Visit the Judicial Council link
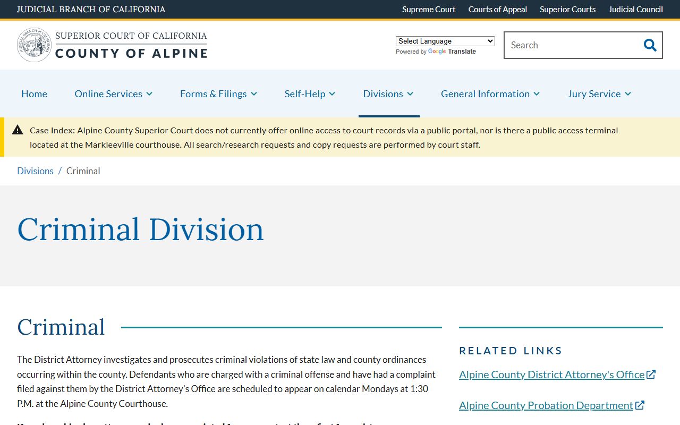Image resolution: width=680 pixels, height=425 pixels. (x=635, y=9)
